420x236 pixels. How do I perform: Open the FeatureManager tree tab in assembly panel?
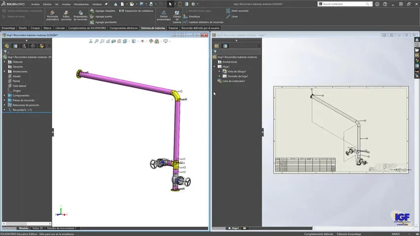coord(7,46)
